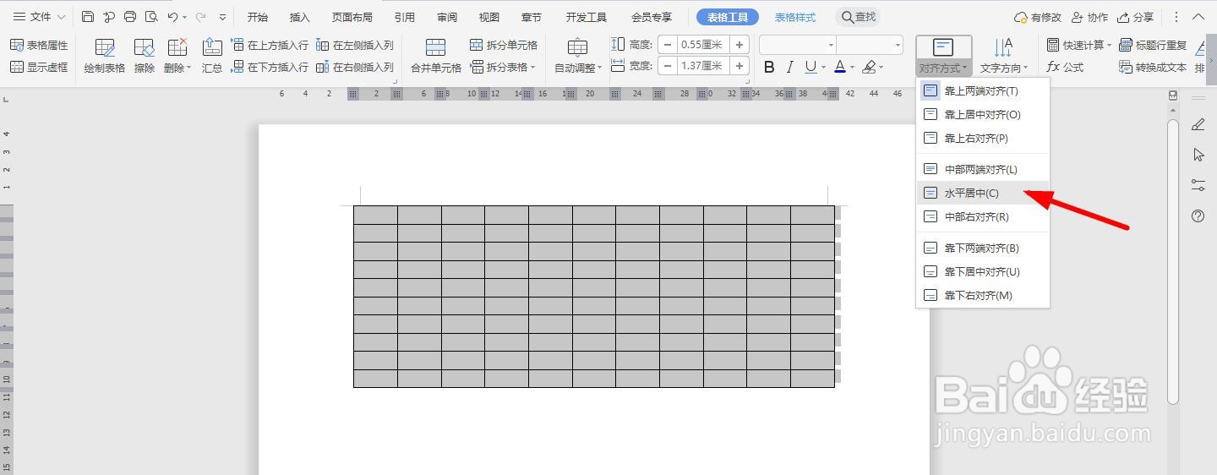This screenshot has width=1217, height=475.
Task: Open Table Properties (表格属性)
Action: tap(39, 45)
